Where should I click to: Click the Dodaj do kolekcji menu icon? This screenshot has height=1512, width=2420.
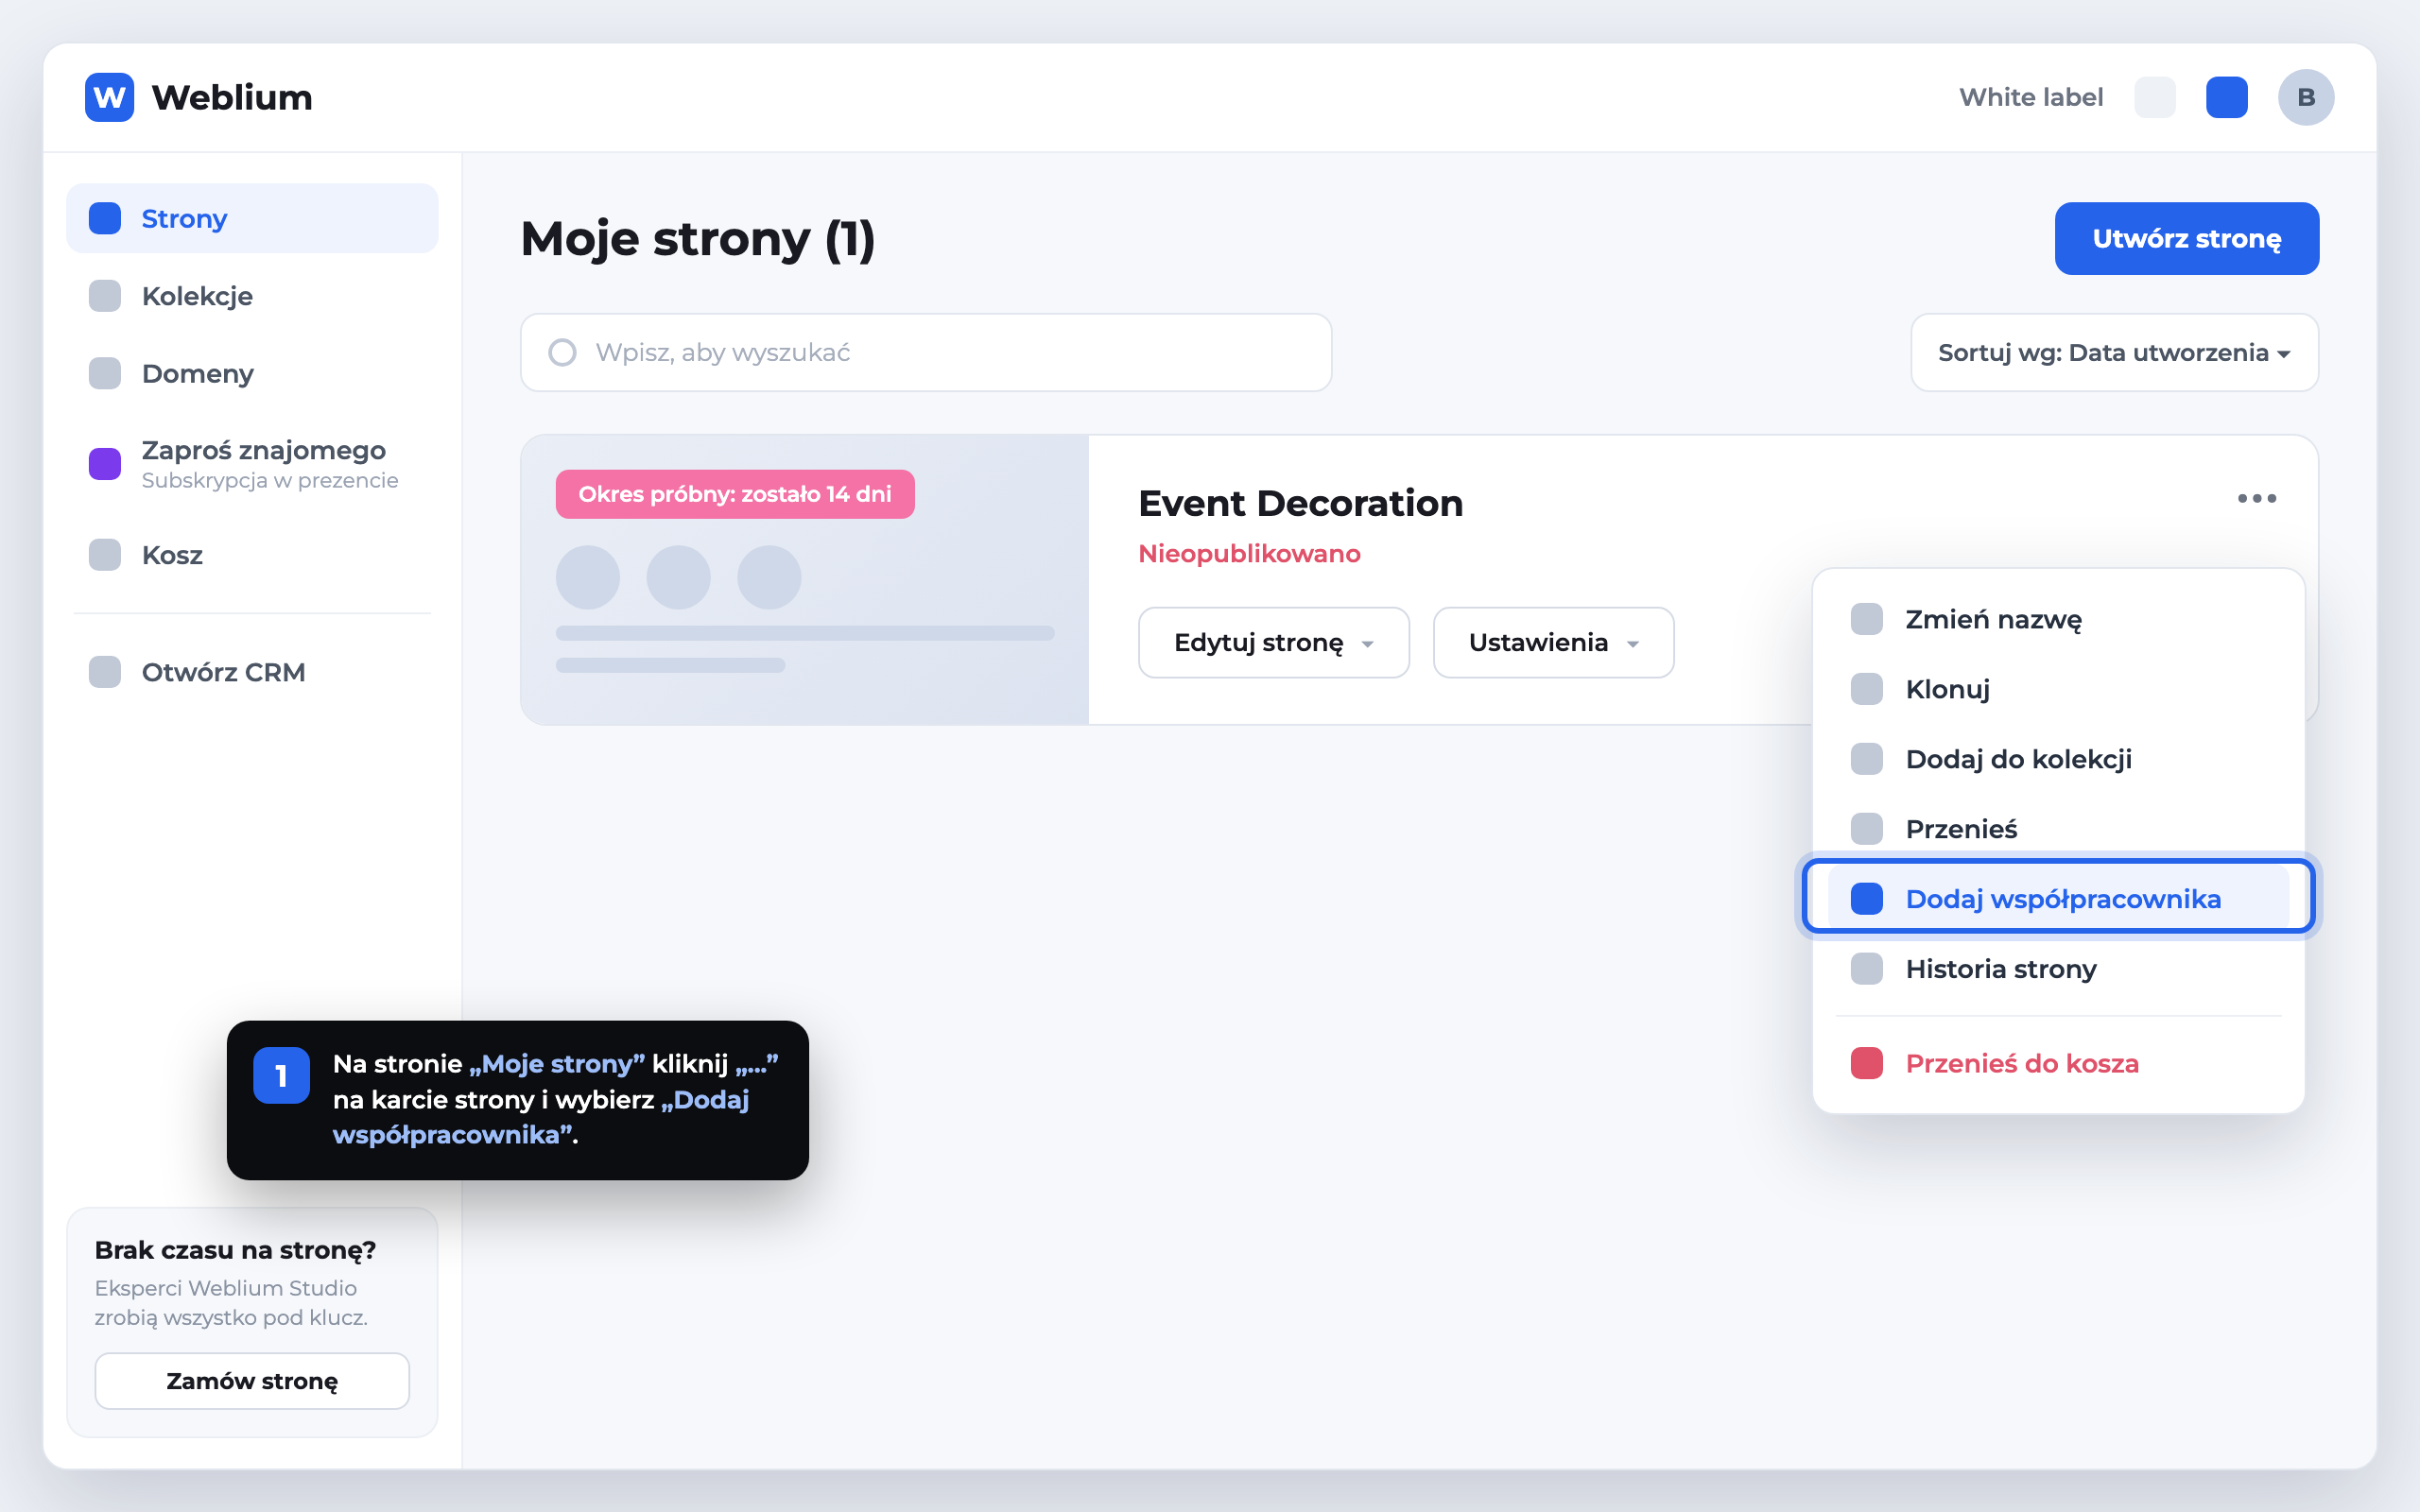(x=1867, y=759)
